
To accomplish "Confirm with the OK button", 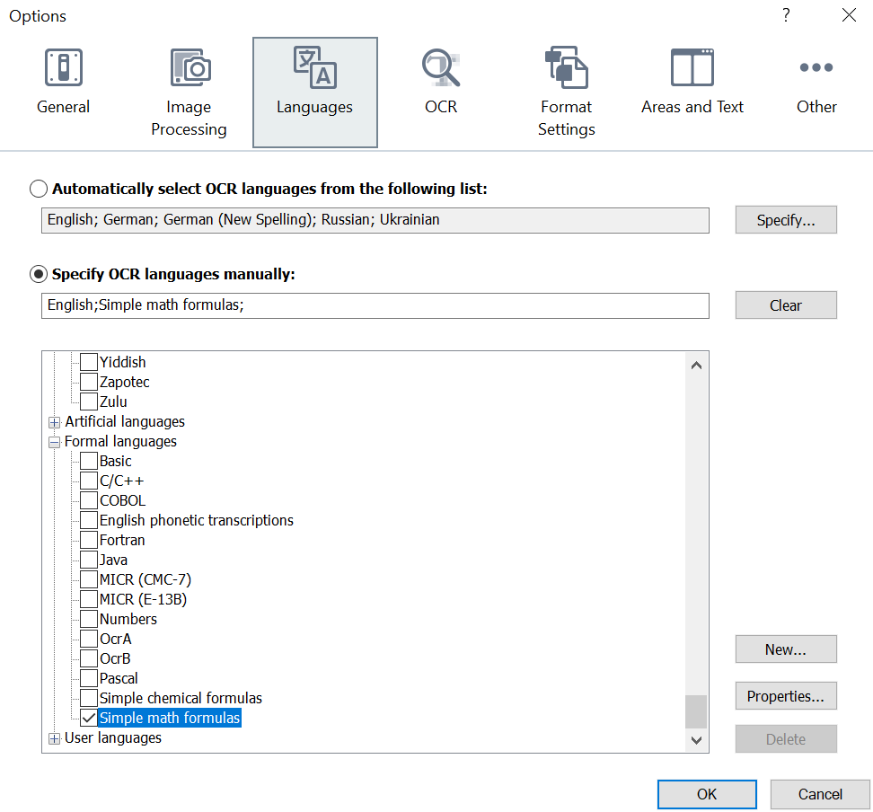I will (x=707, y=794).
